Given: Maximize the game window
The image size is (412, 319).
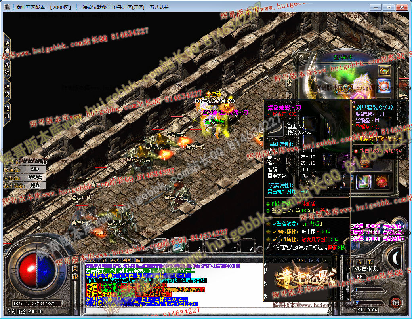Looking at the screenshot, I should [x=389, y=8].
